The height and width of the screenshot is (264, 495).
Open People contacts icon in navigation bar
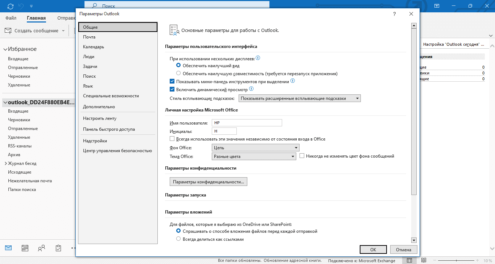[42, 248]
